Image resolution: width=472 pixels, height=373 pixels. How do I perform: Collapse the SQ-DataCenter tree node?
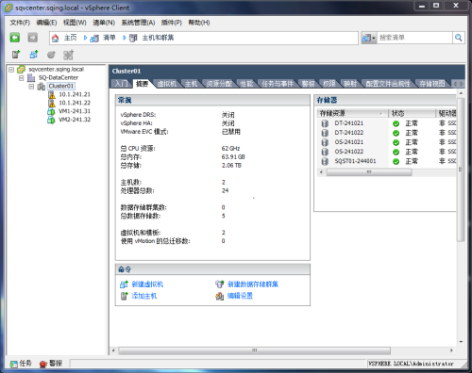pyautogui.click(x=22, y=78)
